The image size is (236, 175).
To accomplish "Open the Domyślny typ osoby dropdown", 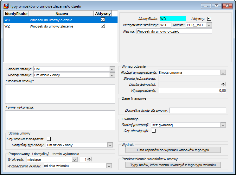I will click(110, 145).
